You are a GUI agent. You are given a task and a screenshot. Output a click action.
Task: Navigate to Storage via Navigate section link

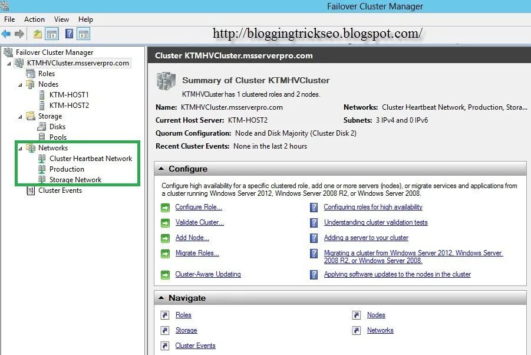pos(186,330)
